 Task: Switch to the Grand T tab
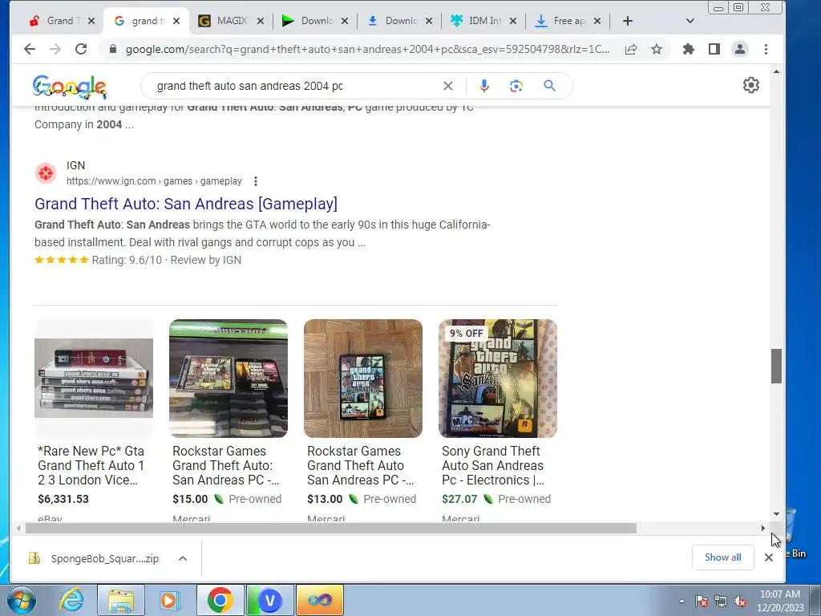(x=55, y=21)
